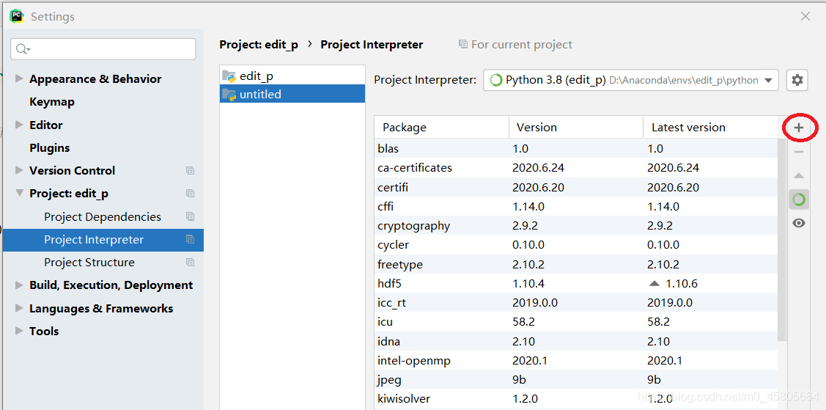Click the plus icon to install package
The image size is (826, 410).
pos(799,128)
